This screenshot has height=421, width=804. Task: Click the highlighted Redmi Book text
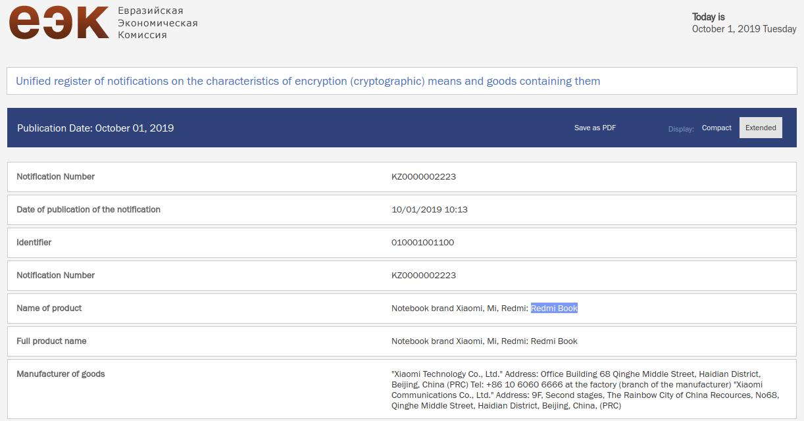(x=554, y=309)
